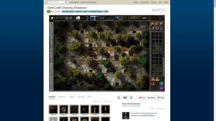Open Latest Game Updates link
216x121 pixels.
(88, 2)
